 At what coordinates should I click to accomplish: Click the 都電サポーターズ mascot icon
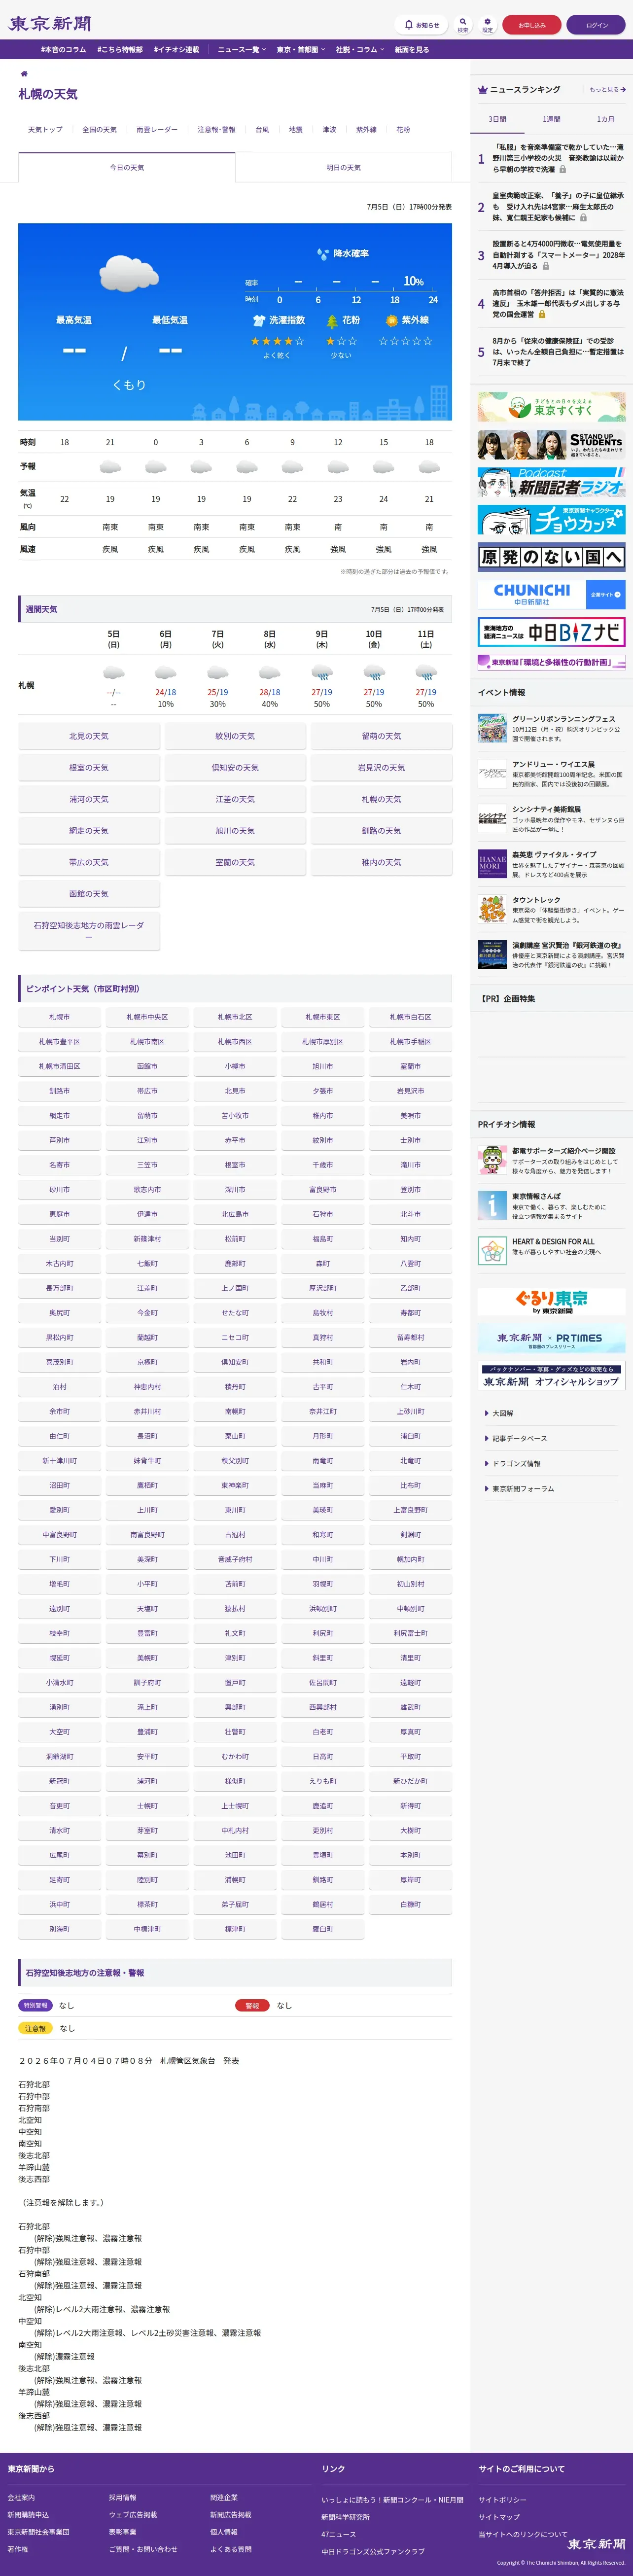point(492,1160)
